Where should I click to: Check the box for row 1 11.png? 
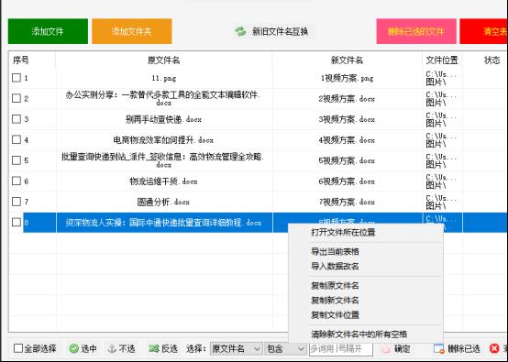pos(17,78)
